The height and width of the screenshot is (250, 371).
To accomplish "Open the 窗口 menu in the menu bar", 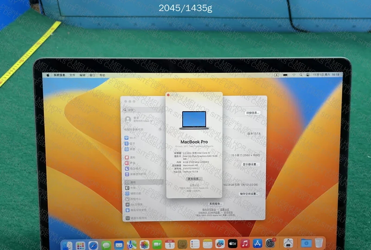I will pyautogui.click(x=92, y=75).
